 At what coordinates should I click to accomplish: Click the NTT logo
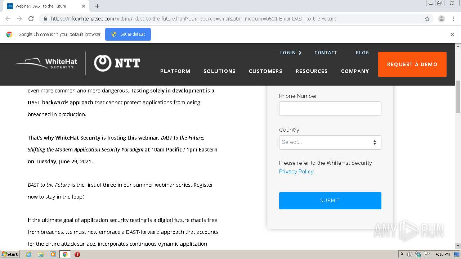(x=117, y=63)
